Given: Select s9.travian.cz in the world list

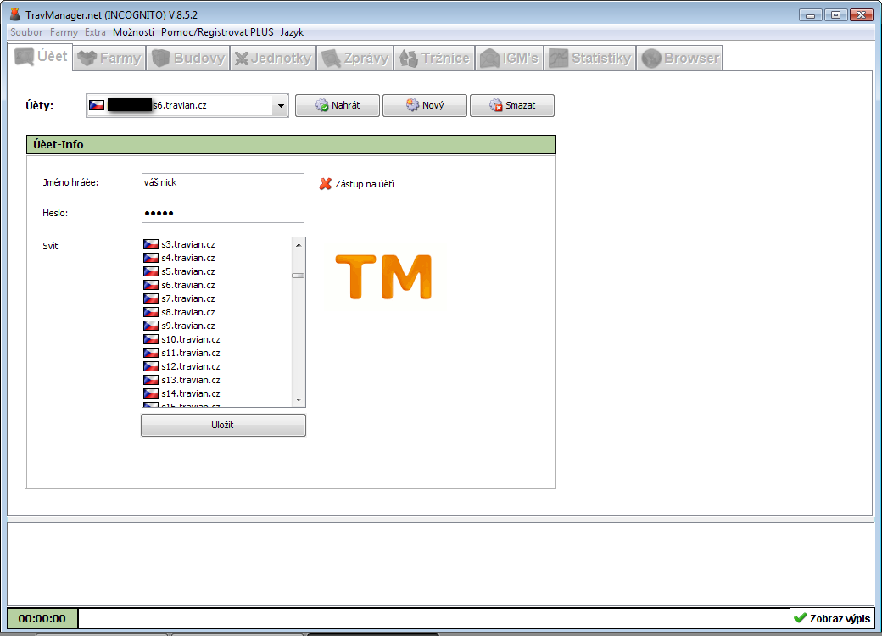Looking at the screenshot, I should (216, 326).
